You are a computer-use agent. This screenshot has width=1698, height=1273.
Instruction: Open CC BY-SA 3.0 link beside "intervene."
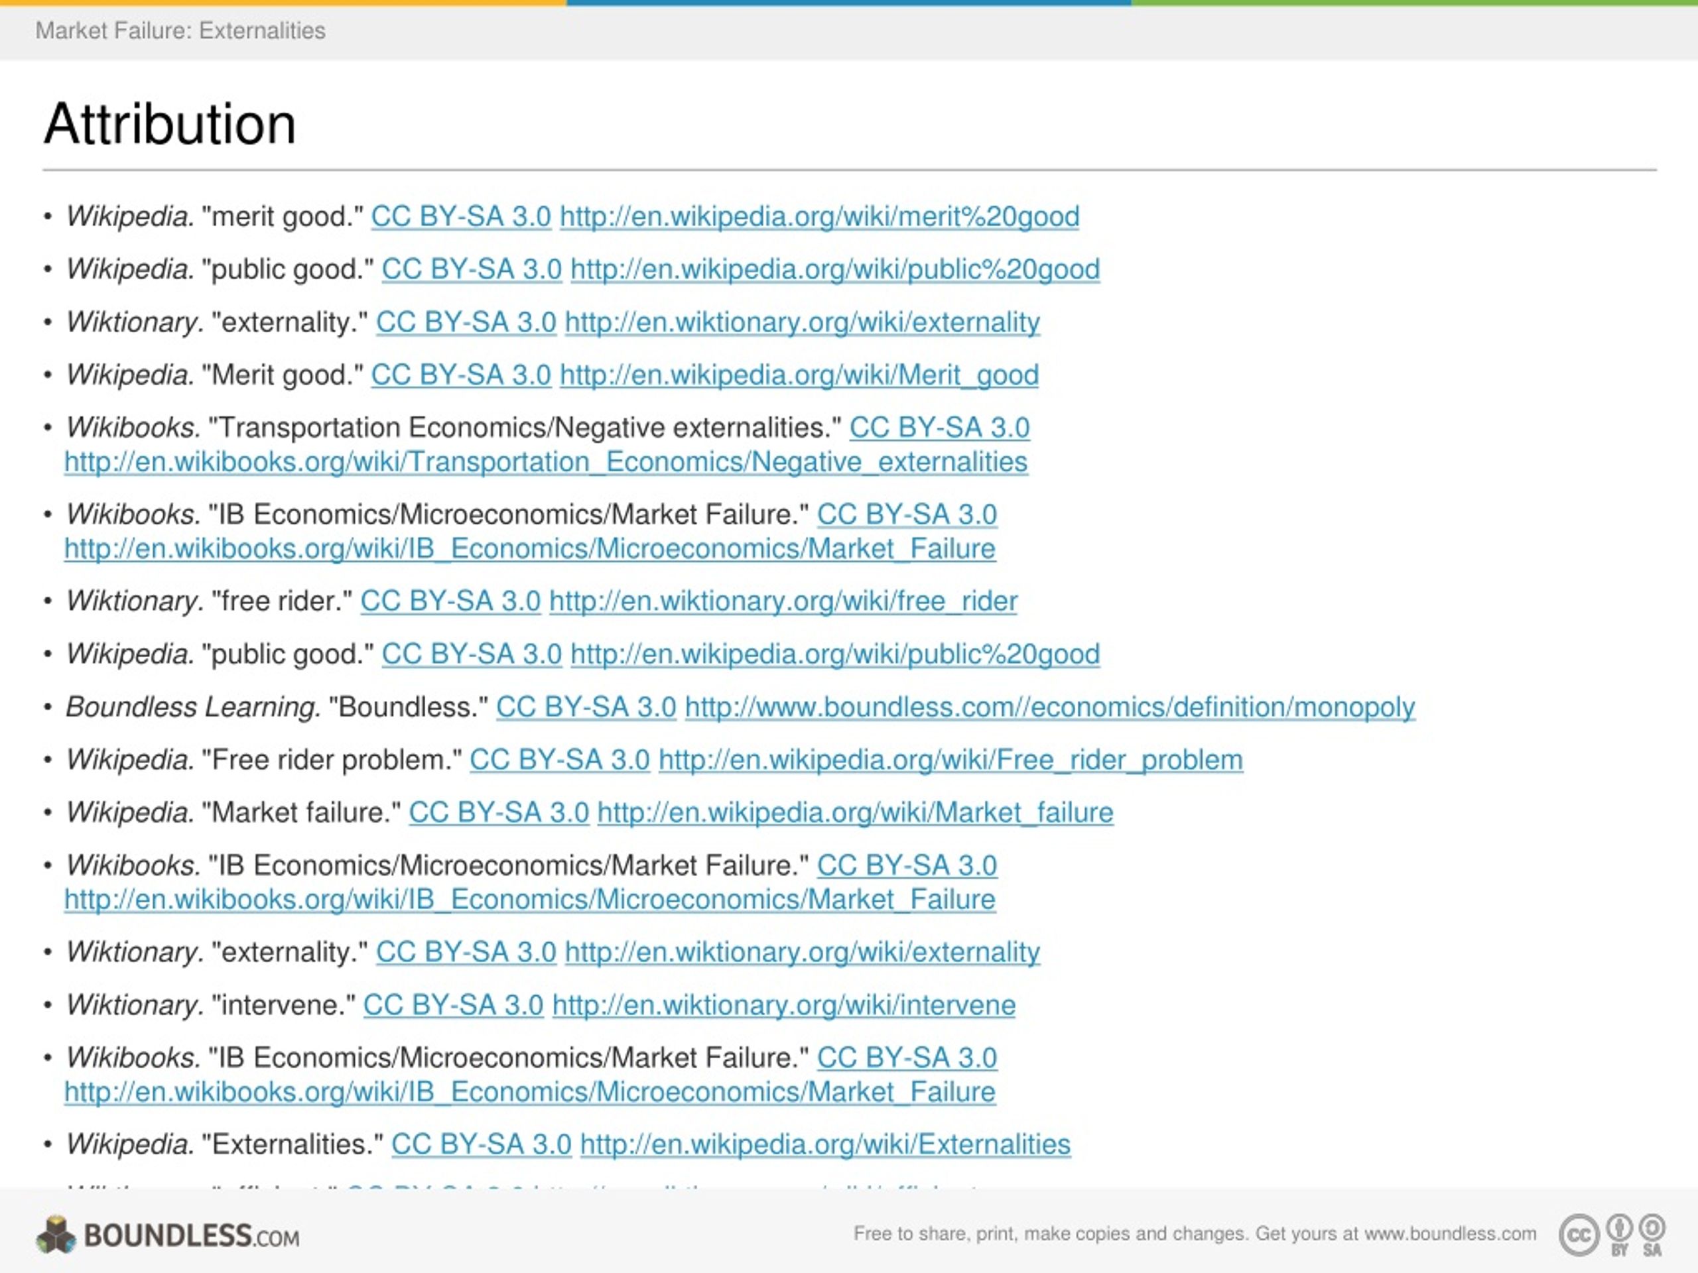click(454, 1005)
